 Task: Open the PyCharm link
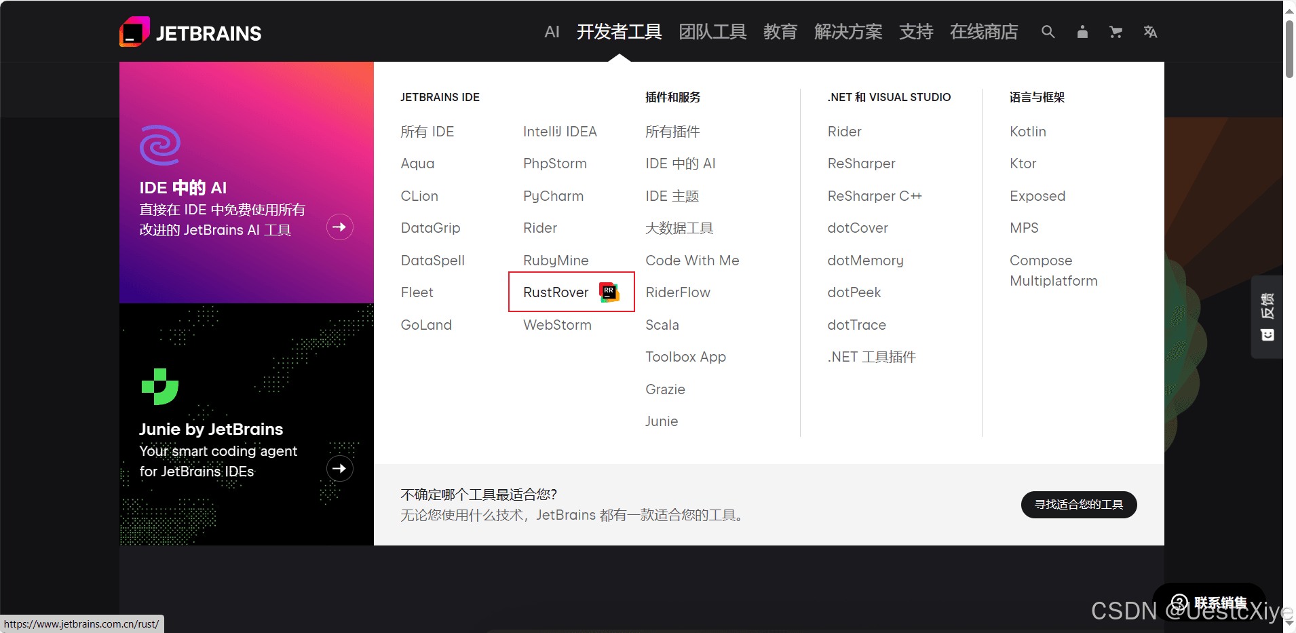click(x=553, y=196)
